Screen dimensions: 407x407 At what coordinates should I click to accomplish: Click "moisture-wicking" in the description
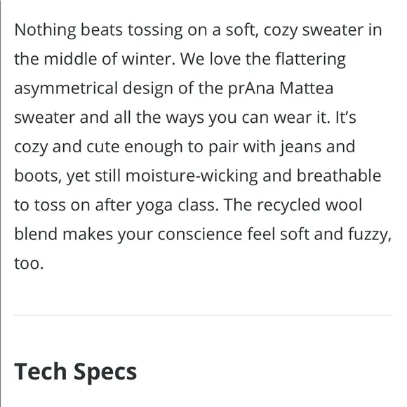click(x=192, y=176)
